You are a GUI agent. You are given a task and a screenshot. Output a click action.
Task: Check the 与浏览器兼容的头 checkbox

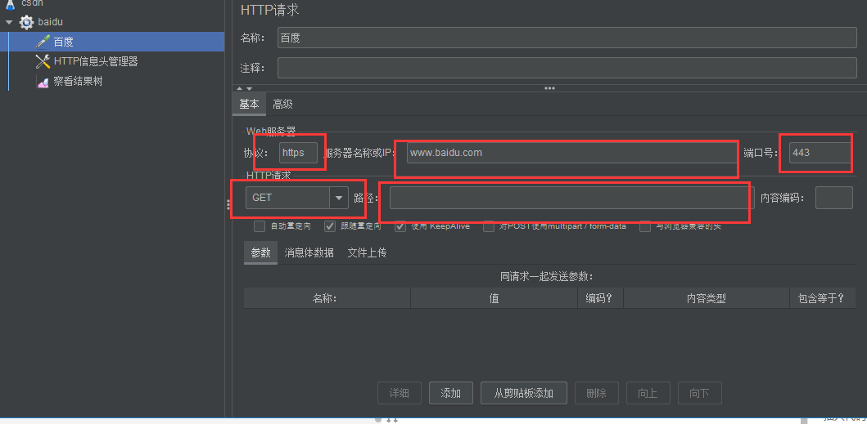(x=645, y=225)
